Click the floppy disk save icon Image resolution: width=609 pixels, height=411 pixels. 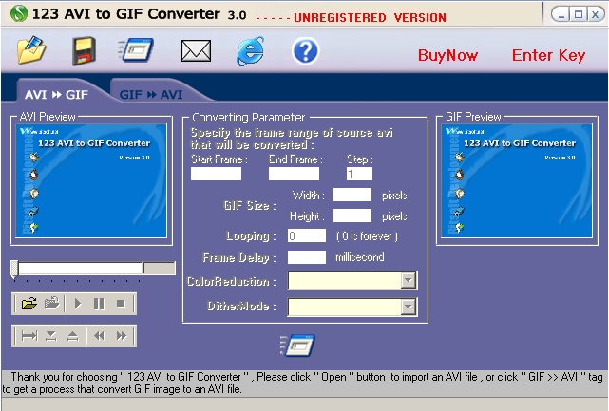click(x=84, y=51)
